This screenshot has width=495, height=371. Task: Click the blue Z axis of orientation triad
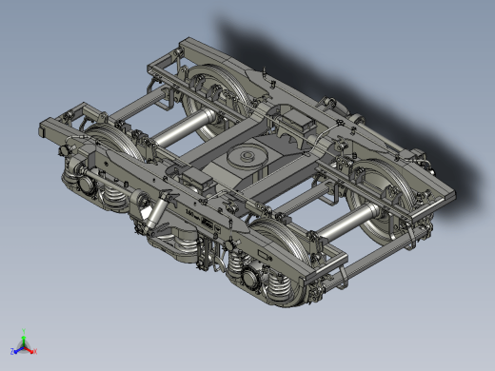(x=16, y=351)
